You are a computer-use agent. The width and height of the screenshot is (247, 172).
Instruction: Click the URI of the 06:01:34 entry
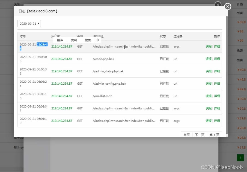[124, 108]
